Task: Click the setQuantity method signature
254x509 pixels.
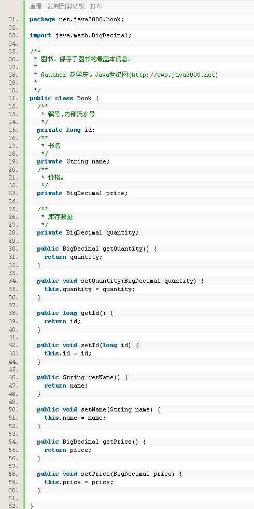Action: 120,281
